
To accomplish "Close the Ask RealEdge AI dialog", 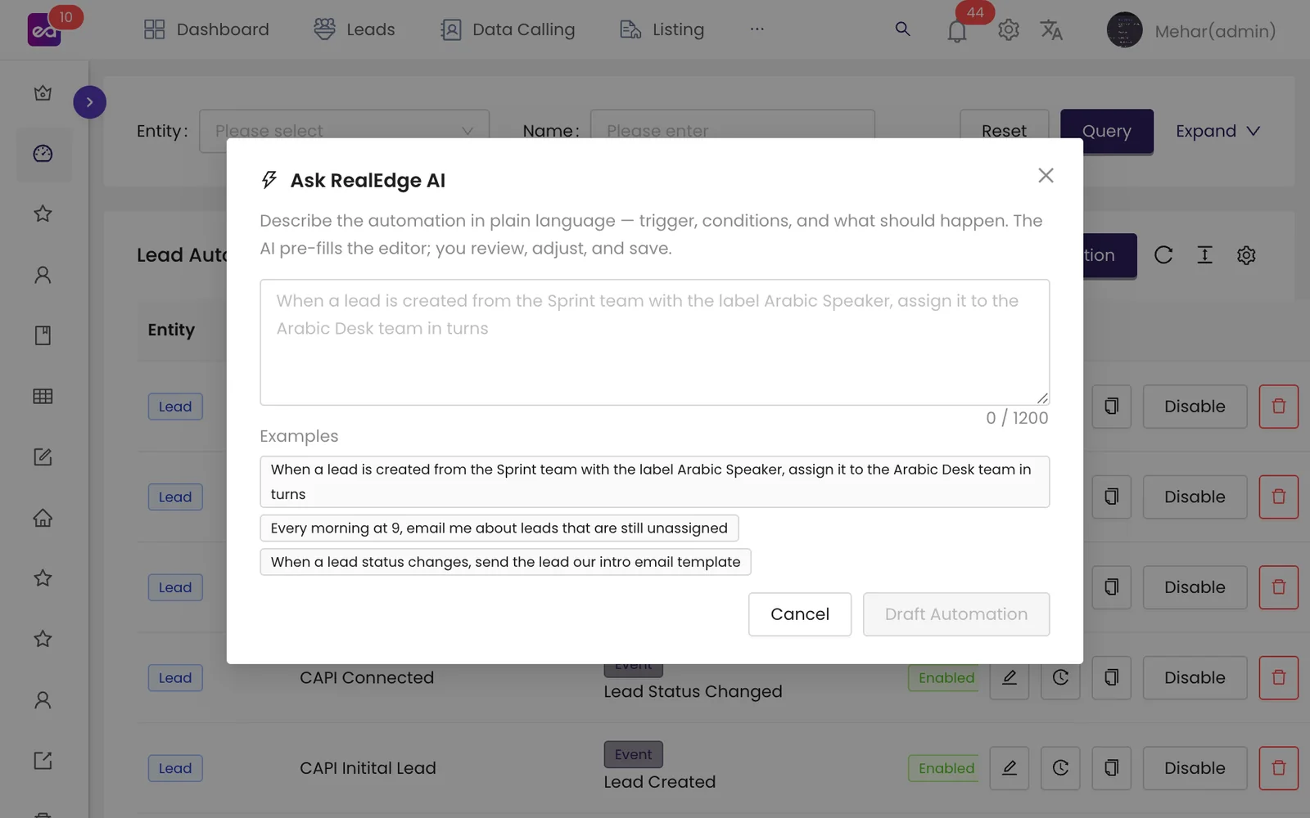I will coord(1046,175).
